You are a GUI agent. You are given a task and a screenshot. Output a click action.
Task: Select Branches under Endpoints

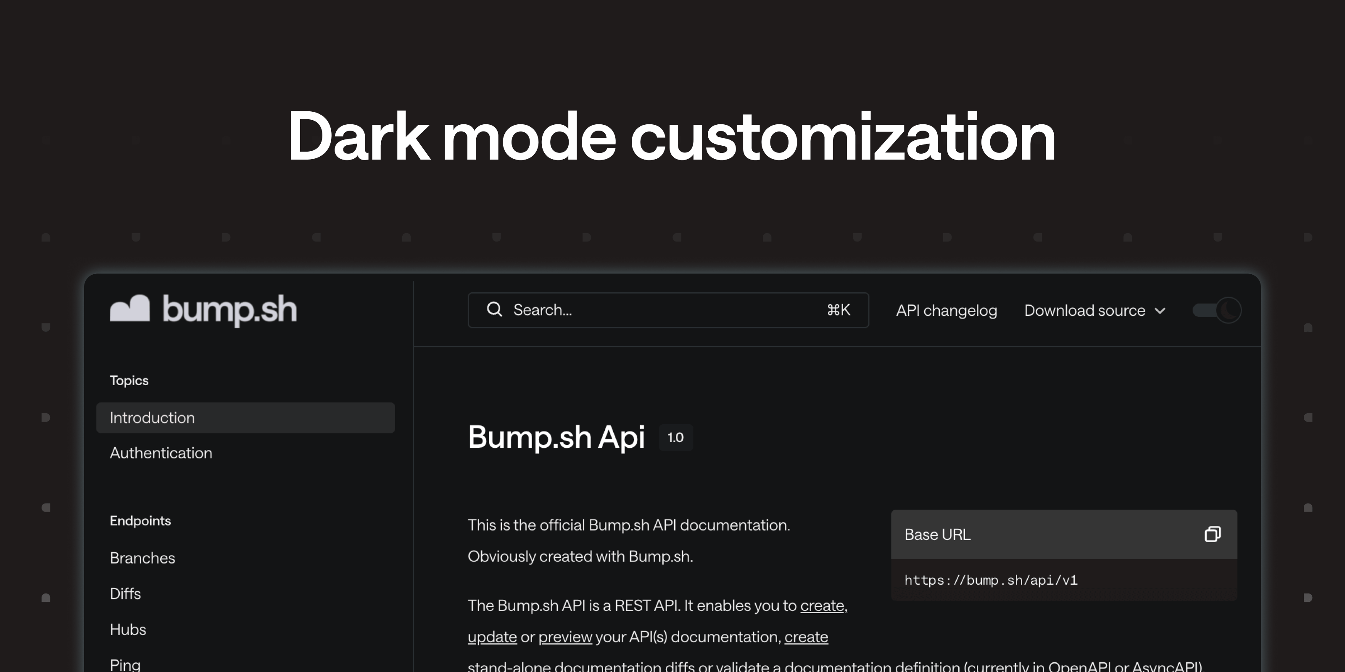click(142, 558)
